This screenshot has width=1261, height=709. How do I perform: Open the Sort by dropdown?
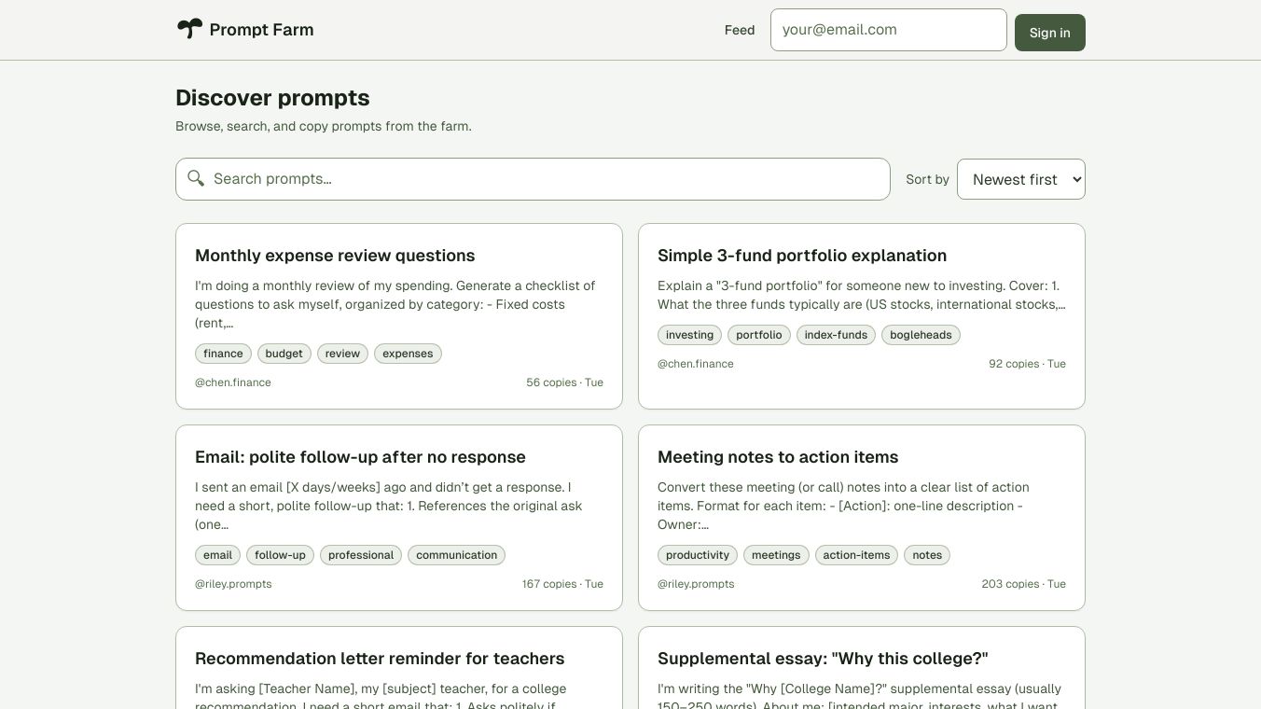click(x=1020, y=179)
